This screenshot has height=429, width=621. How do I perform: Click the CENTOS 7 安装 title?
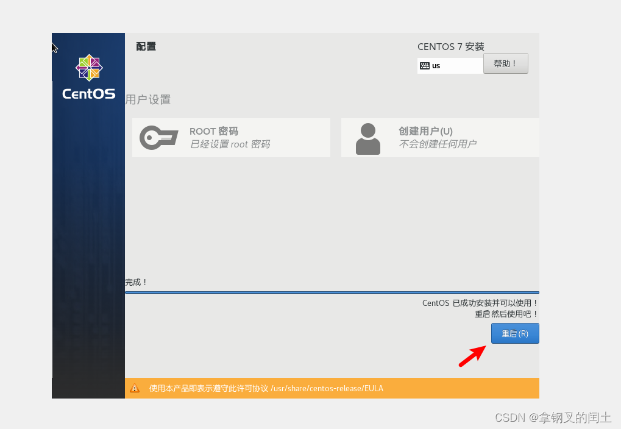[x=451, y=47]
